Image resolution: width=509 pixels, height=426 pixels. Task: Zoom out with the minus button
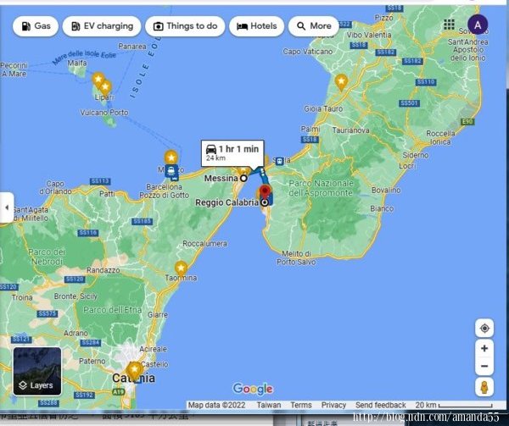coord(484,367)
